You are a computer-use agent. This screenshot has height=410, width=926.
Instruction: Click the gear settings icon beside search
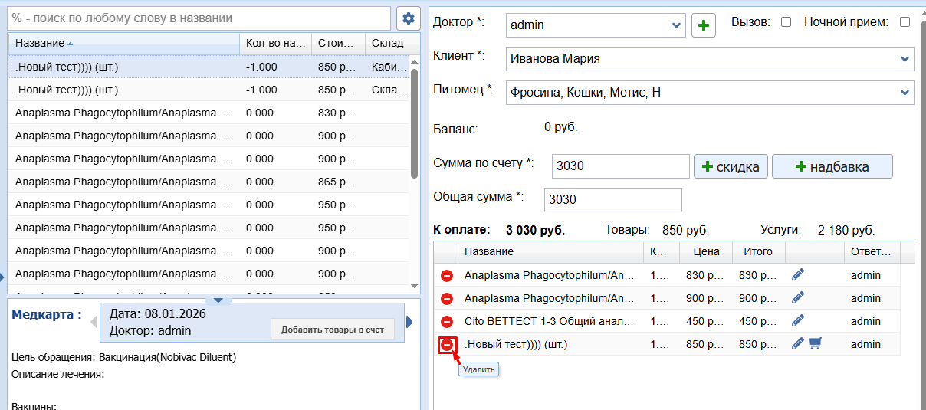coord(409,18)
